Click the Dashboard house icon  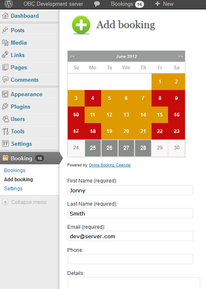[5, 16]
